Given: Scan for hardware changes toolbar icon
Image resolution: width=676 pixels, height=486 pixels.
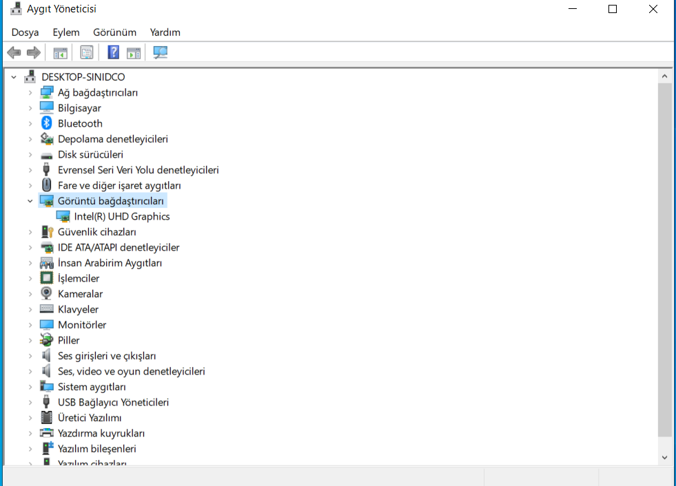Looking at the screenshot, I should tap(161, 52).
